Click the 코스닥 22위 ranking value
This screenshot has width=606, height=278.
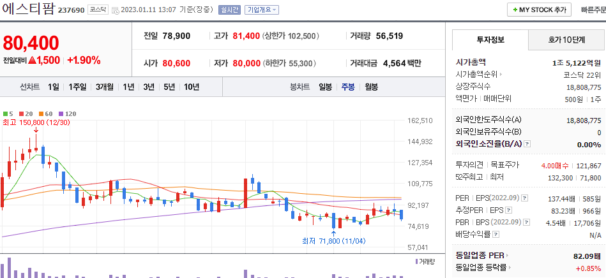click(582, 75)
